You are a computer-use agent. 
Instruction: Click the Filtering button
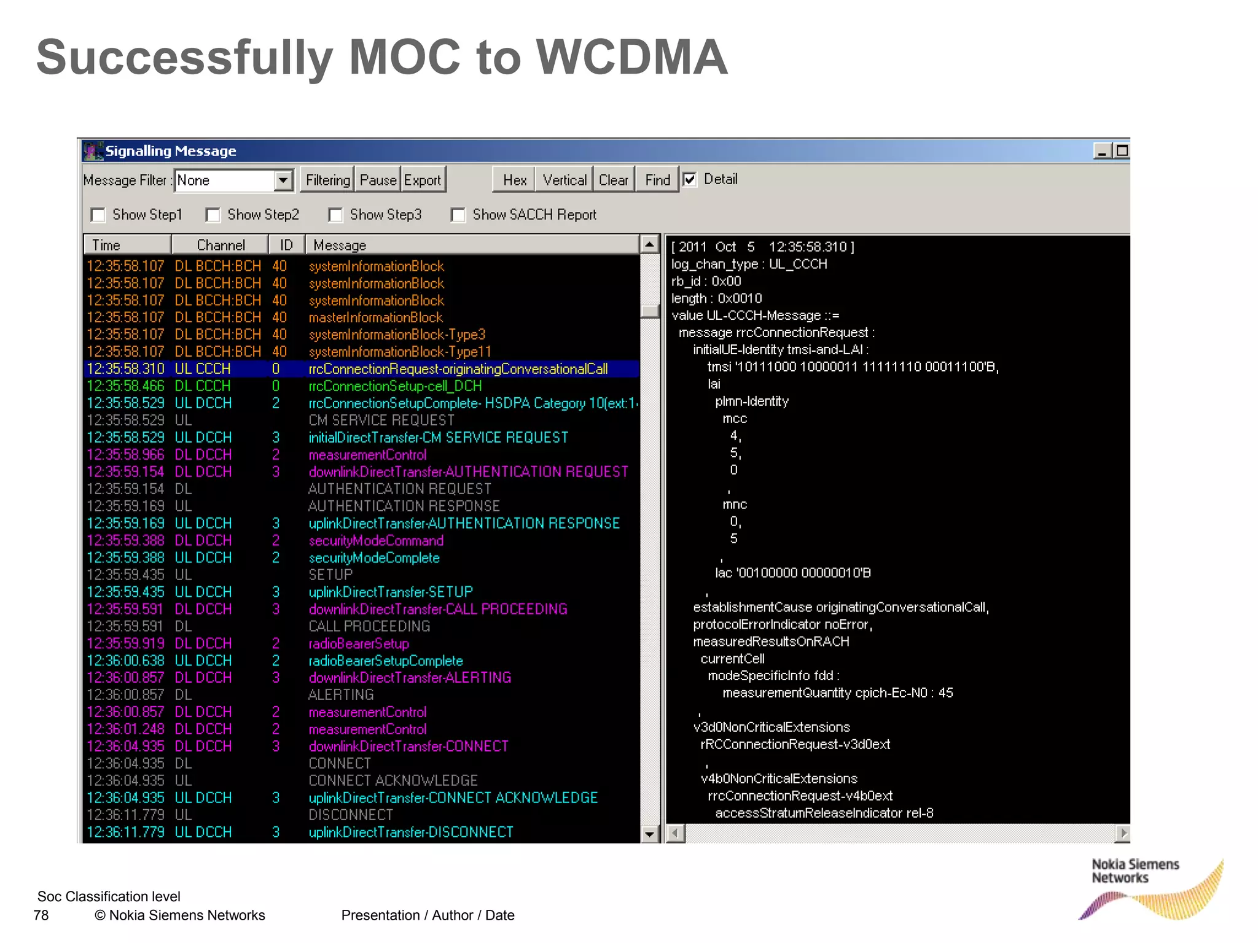tap(327, 180)
